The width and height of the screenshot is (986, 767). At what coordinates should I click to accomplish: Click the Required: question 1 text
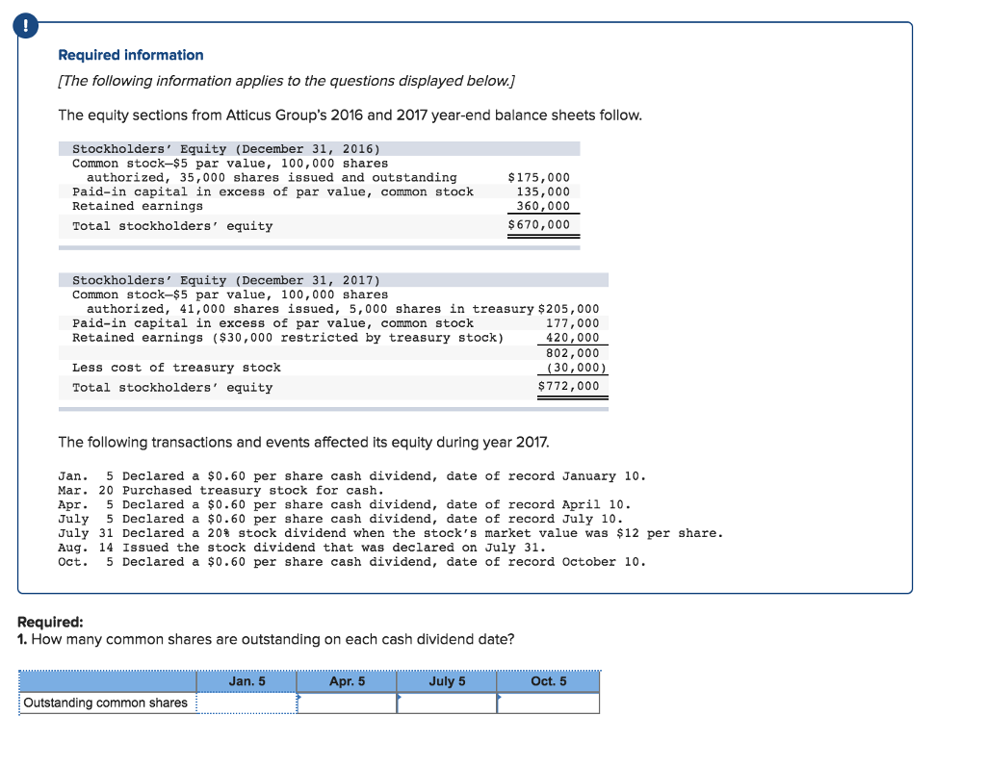[x=267, y=639]
